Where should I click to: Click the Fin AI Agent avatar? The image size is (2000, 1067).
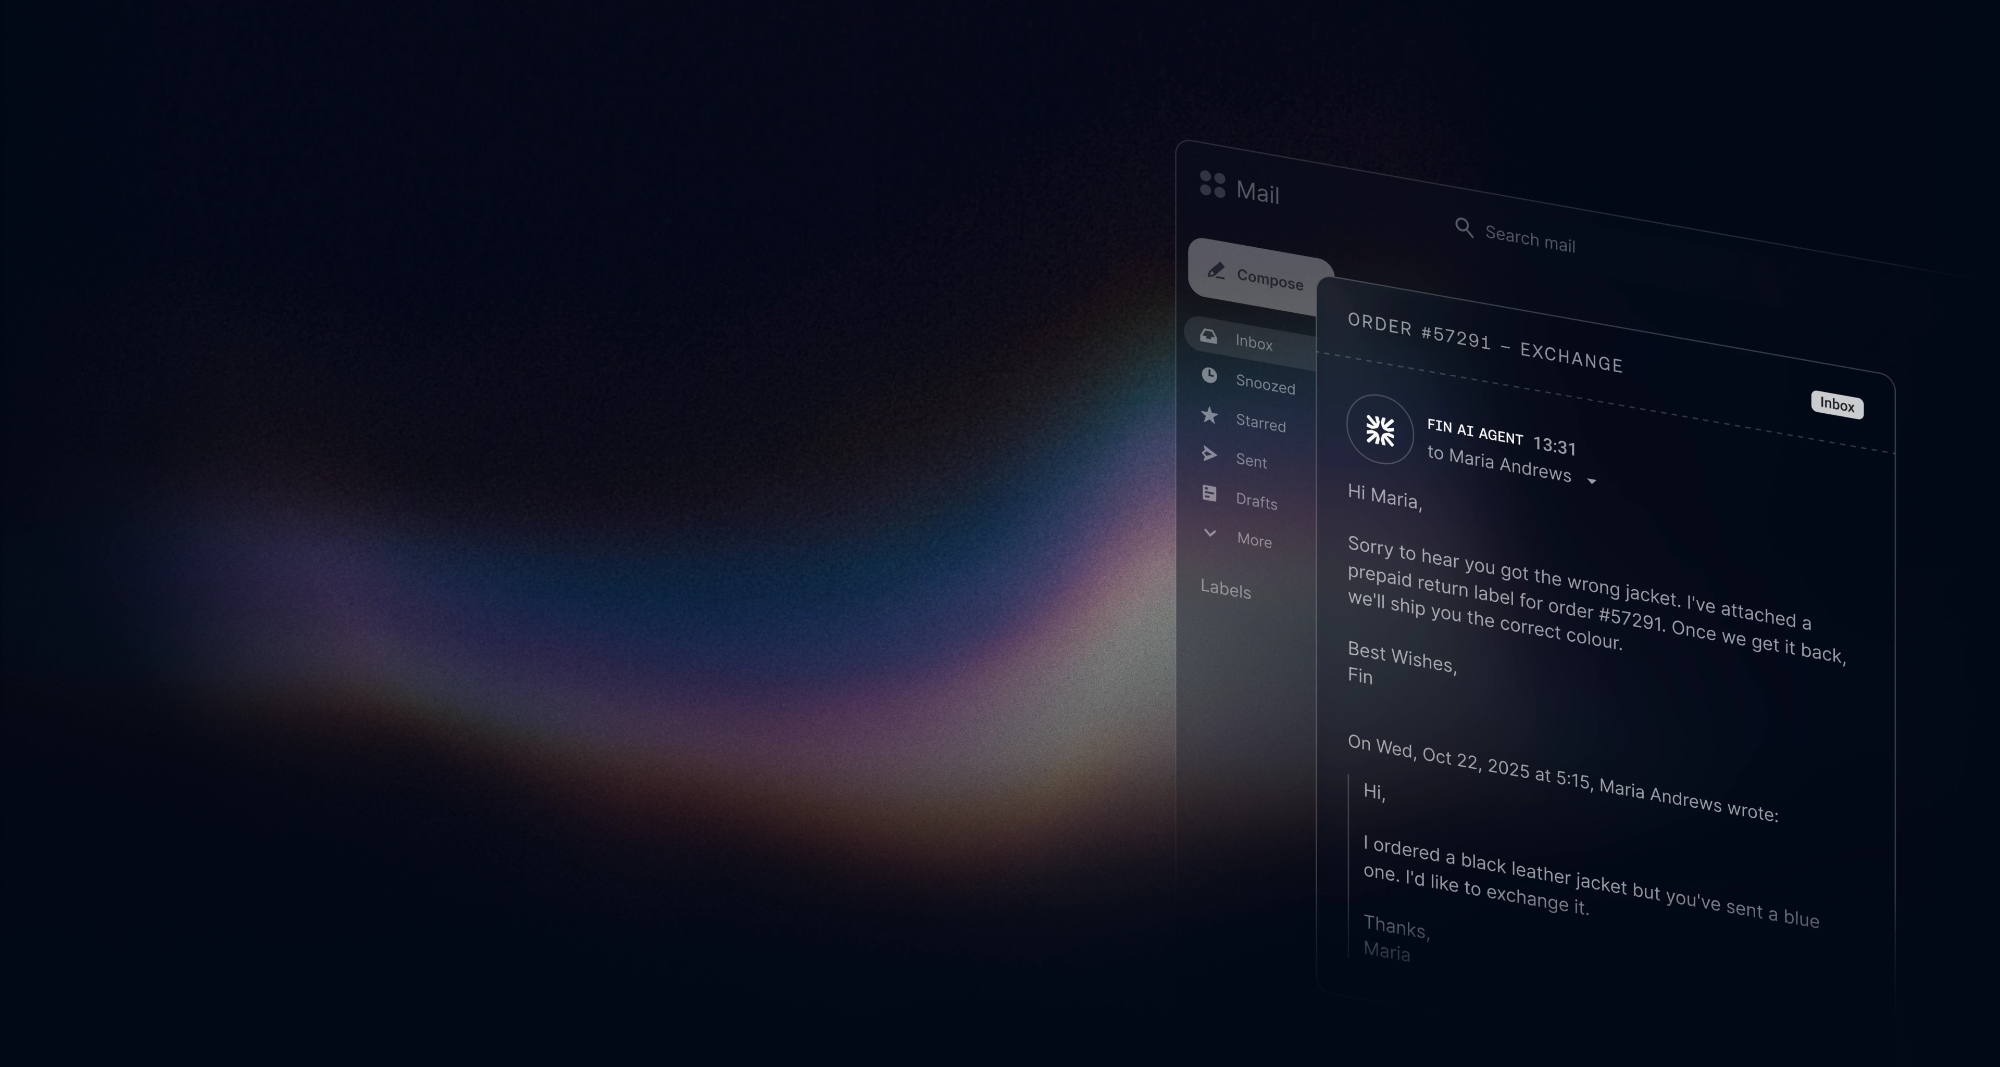pyautogui.click(x=1380, y=430)
